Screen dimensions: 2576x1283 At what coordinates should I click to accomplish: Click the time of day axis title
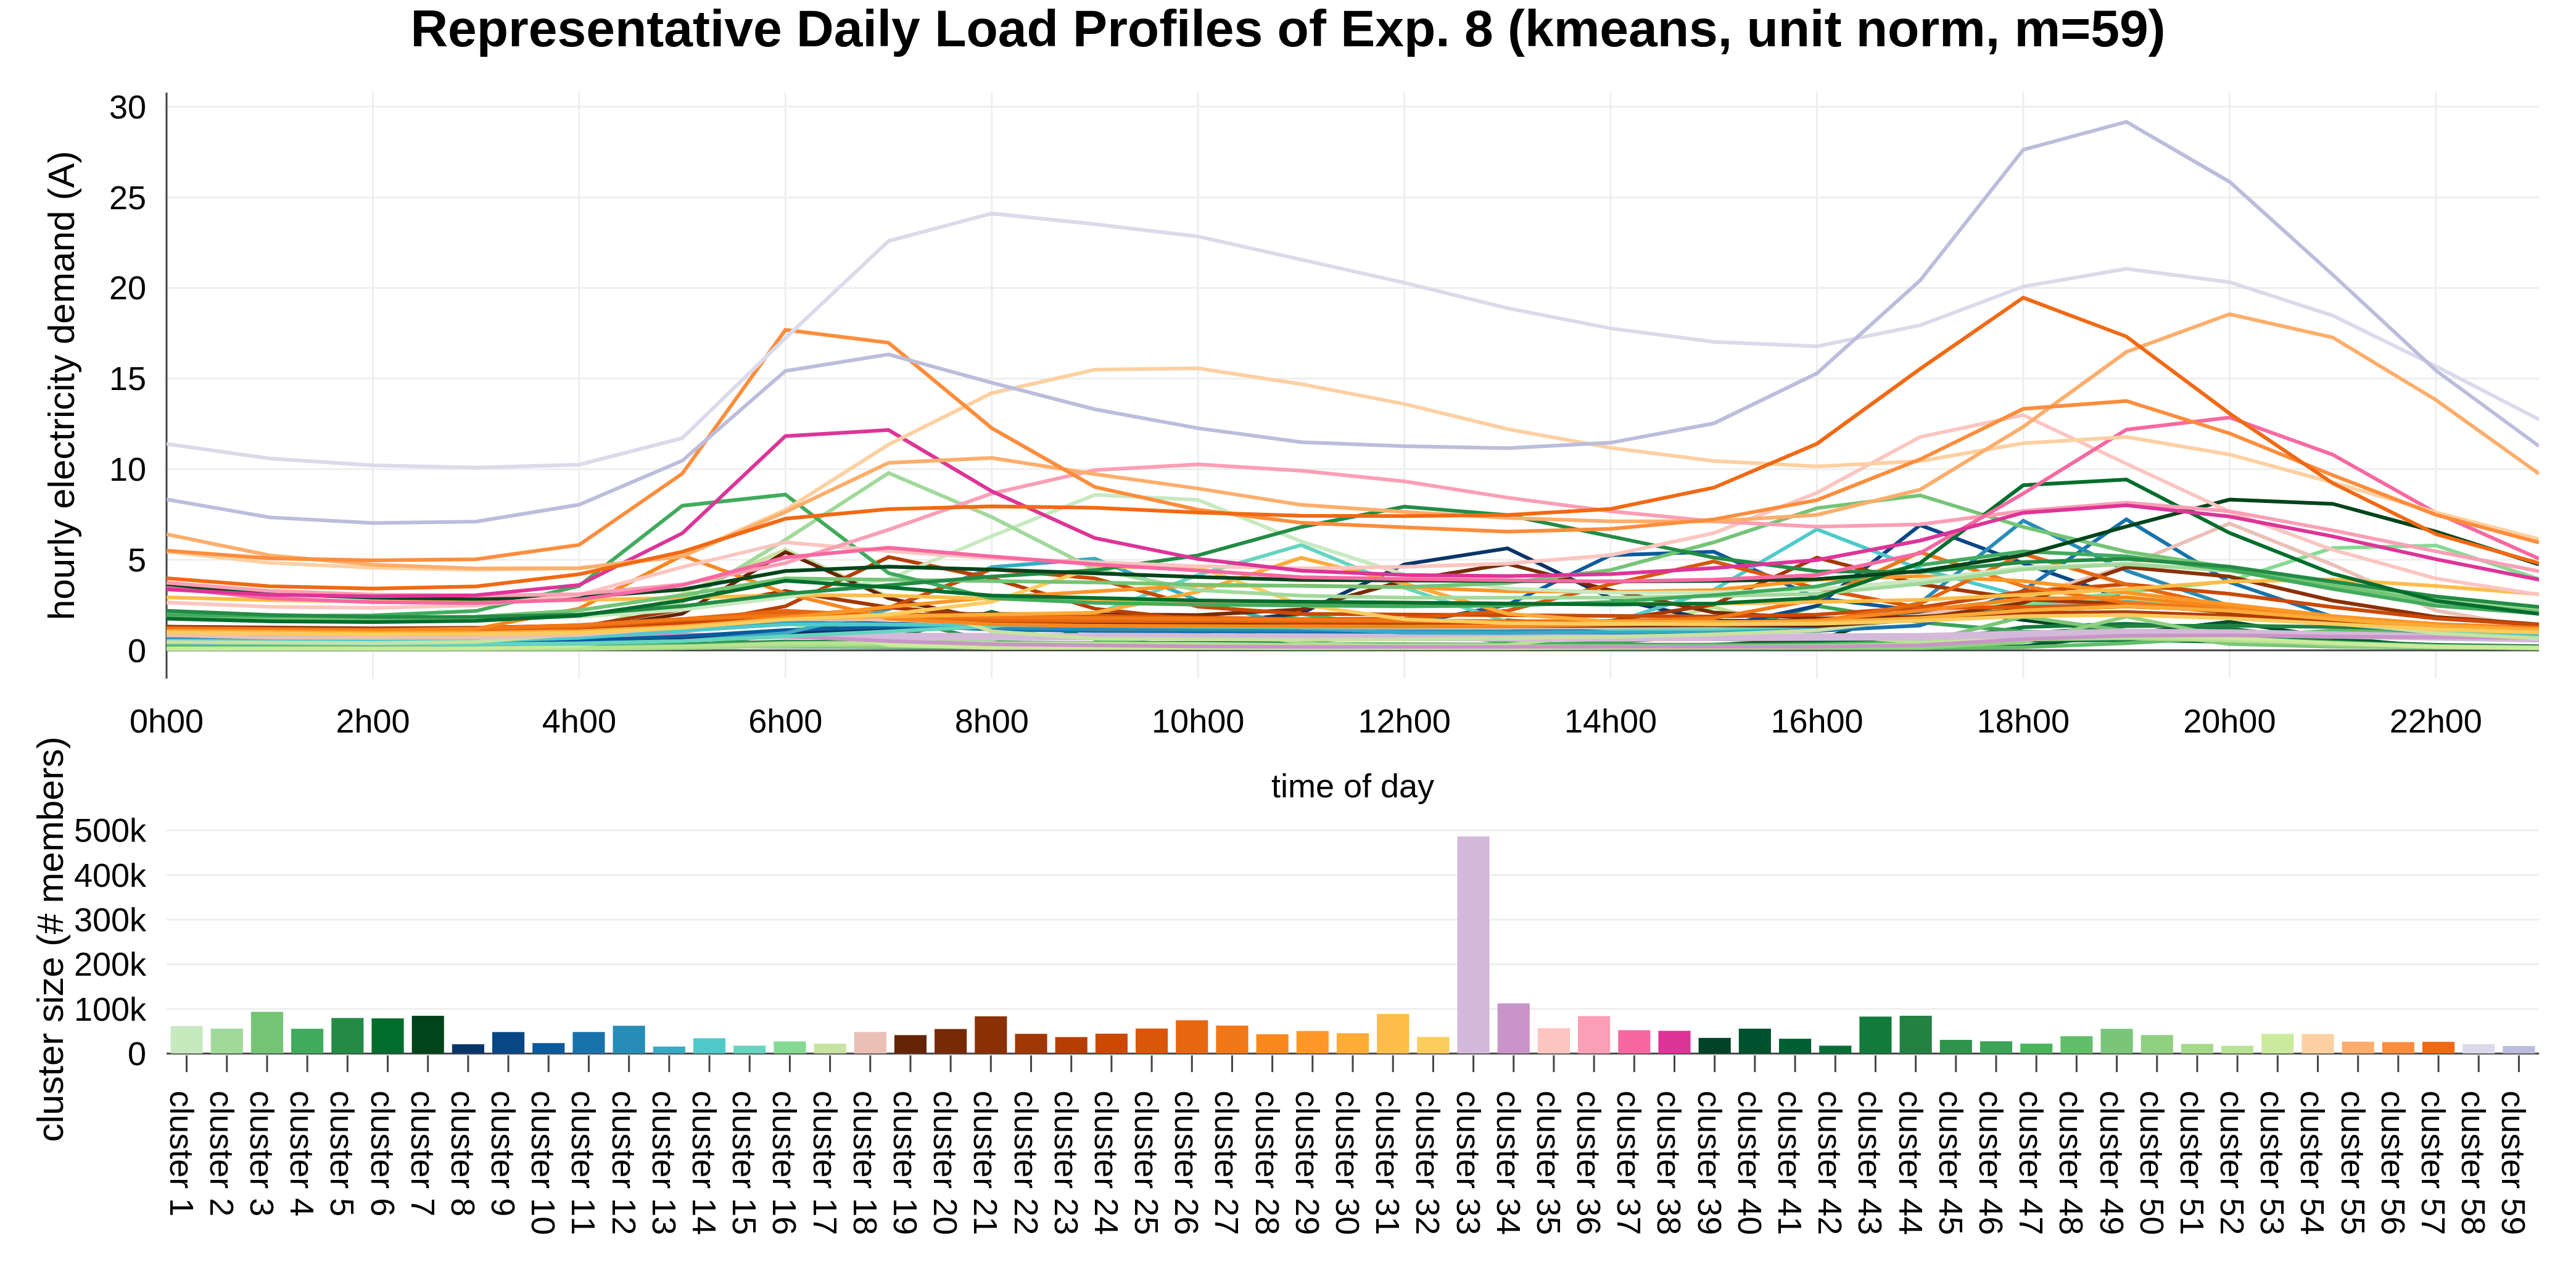1352,787
